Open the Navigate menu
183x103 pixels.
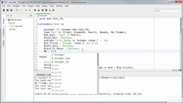click(16, 6)
